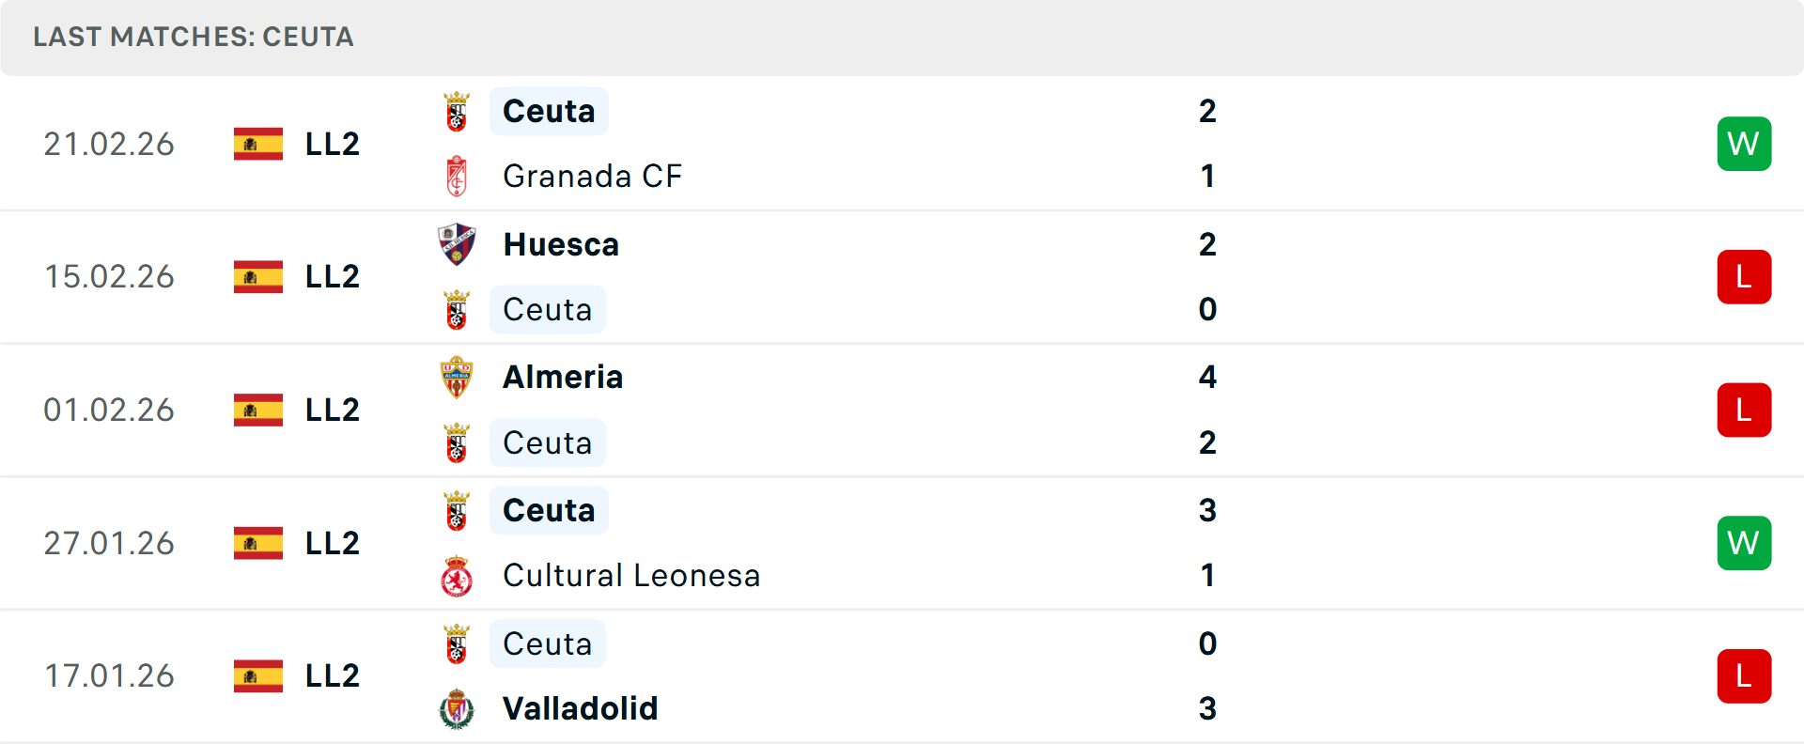The height and width of the screenshot is (744, 1804).
Task: Click Ceuta crest in Granada match
Action: 457,112
